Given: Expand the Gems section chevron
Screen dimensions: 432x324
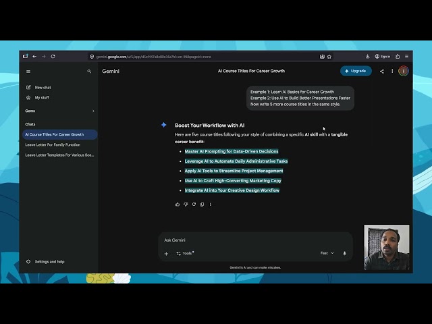Looking at the screenshot, I should (93, 111).
